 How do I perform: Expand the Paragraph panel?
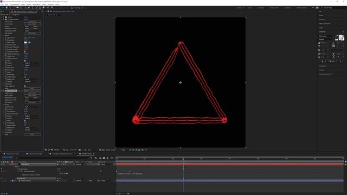click(323, 66)
